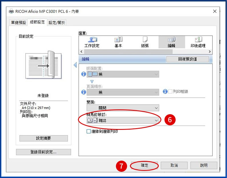Click the 設定摘要 button
The height and width of the screenshot is (178, 227).
pos(44,138)
